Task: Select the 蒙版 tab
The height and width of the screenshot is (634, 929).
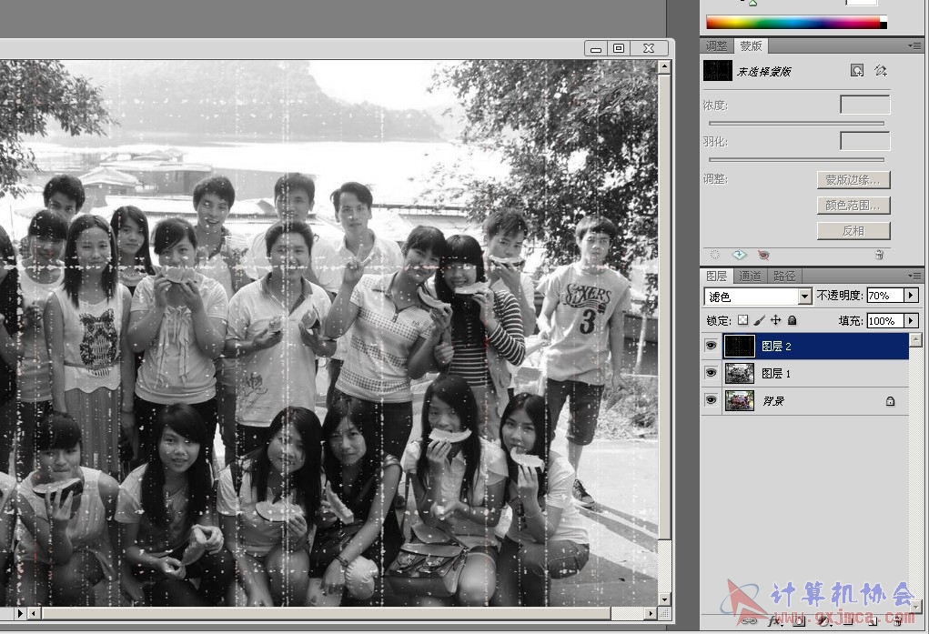Action: tap(751, 45)
